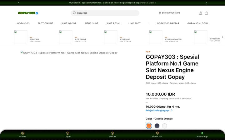This screenshot has width=225, height=140.
Task: Click the SITUS SLOT GACOR carousel thumbnail image
Action: click(x=156, y=37)
